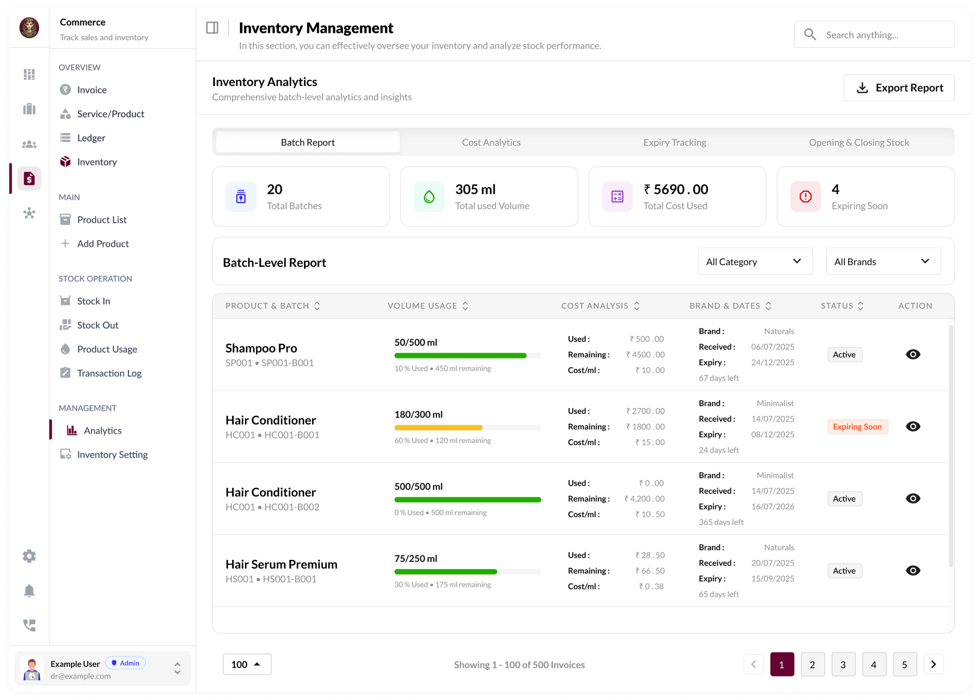Open the notifications bell icon
This screenshot has height=700, width=978.
point(29,591)
